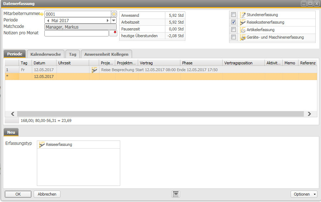This screenshot has width=321, height=202.
Task: Uncheck the Reisekostenerfassung checkbox
Action: point(234,22)
